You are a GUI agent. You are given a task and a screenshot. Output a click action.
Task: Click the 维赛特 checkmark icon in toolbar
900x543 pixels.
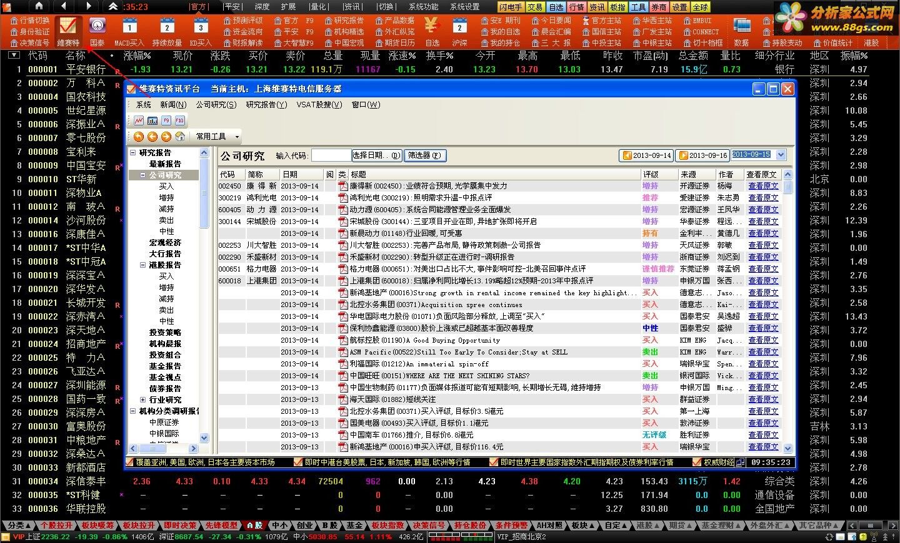pos(67,26)
